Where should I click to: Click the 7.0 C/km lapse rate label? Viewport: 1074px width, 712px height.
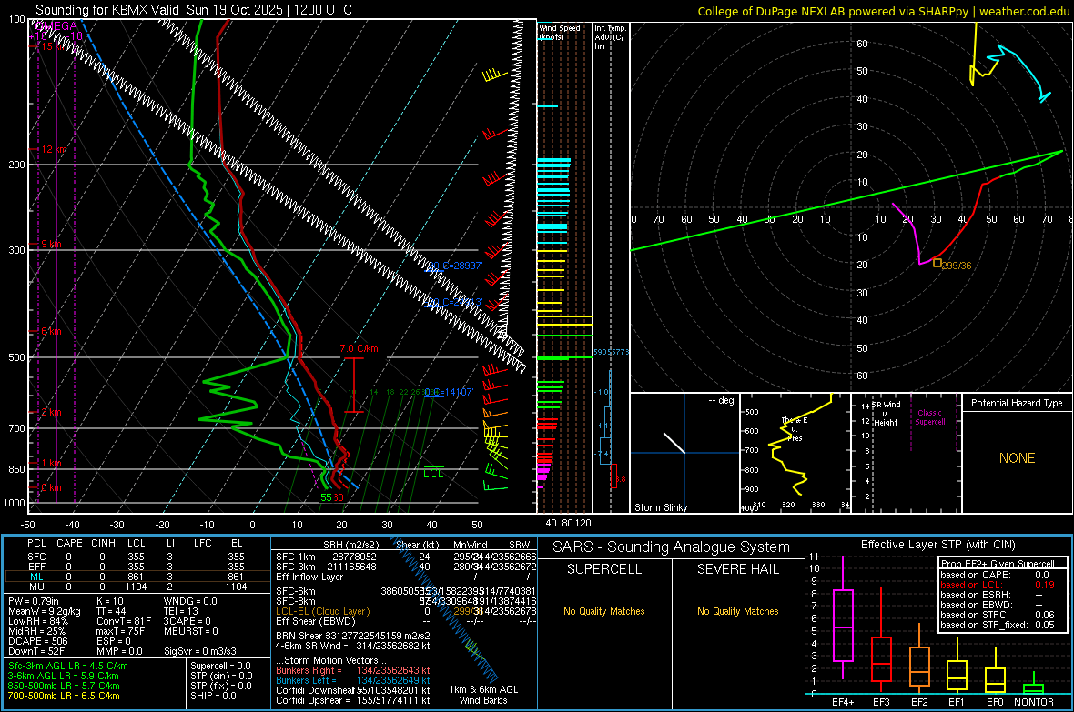point(359,348)
